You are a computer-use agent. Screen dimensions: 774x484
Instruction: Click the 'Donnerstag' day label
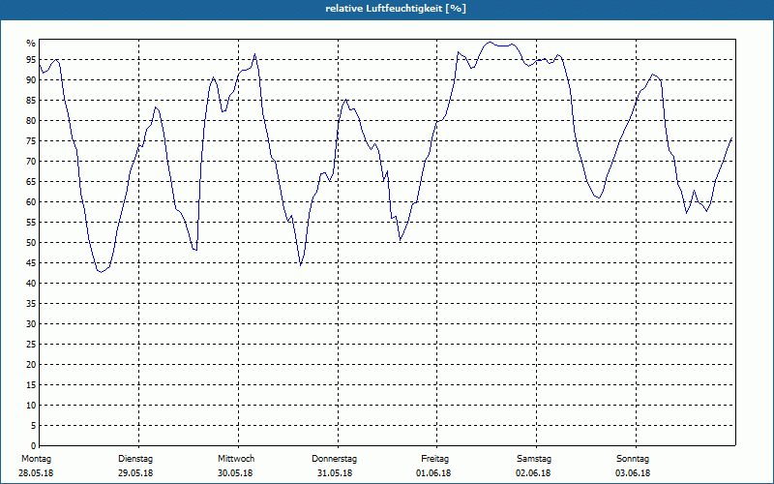tap(334, 459)
